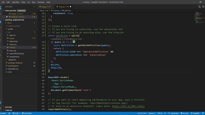The height and width of the screenshot is (115, 205).
Task: Open the Edit menu
Action: (8, 2)
